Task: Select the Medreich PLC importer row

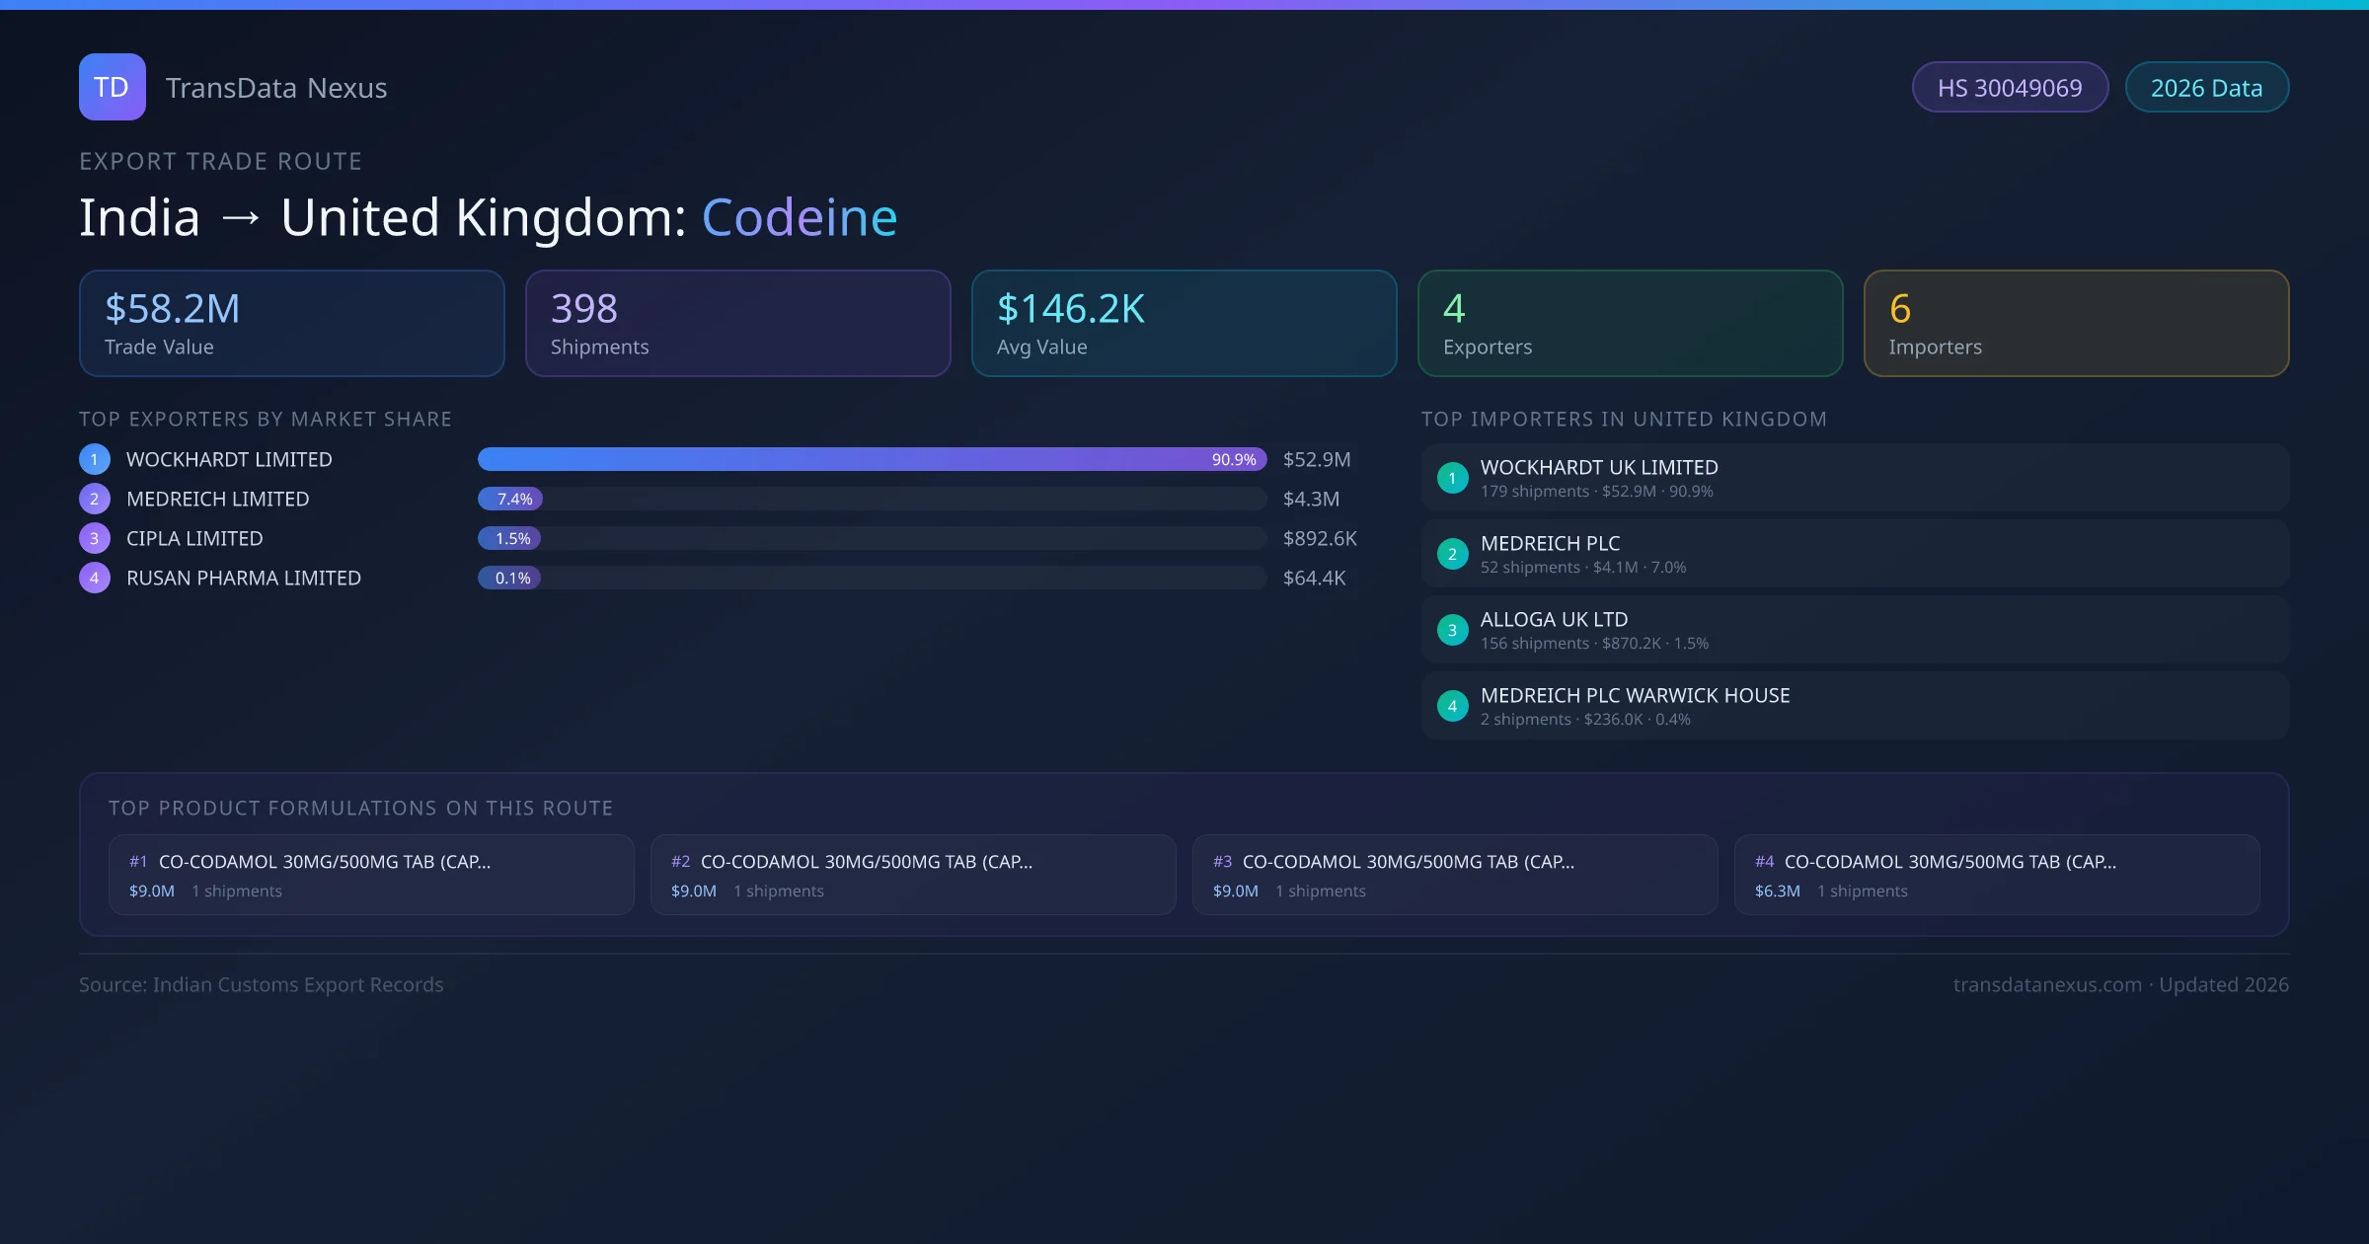Action: pyautogui.click(x=1854, y=554)
